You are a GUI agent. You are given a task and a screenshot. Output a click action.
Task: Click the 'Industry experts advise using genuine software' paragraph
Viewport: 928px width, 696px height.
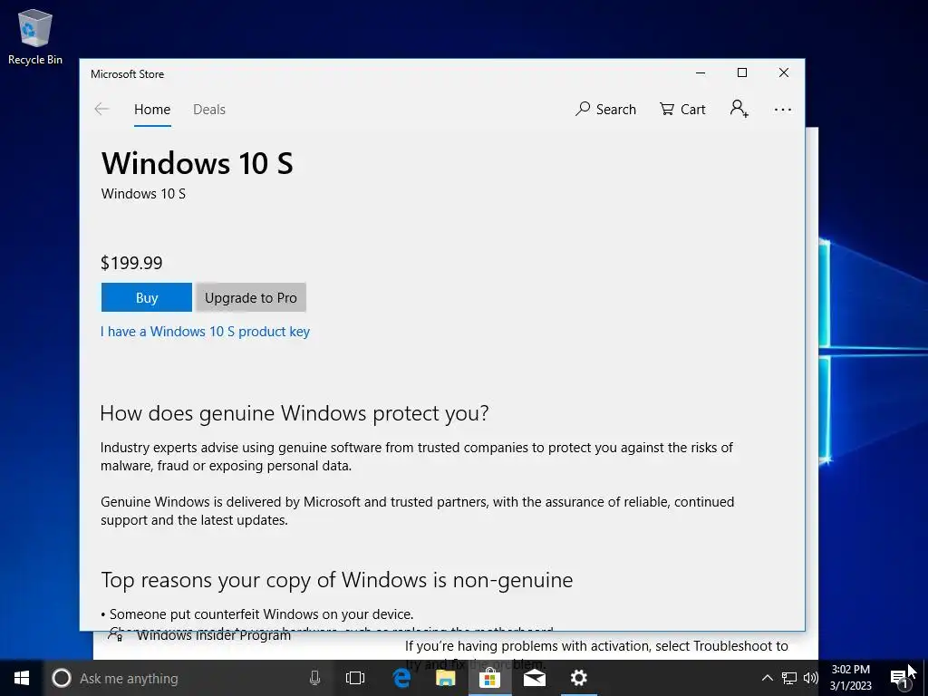point(417,457)
